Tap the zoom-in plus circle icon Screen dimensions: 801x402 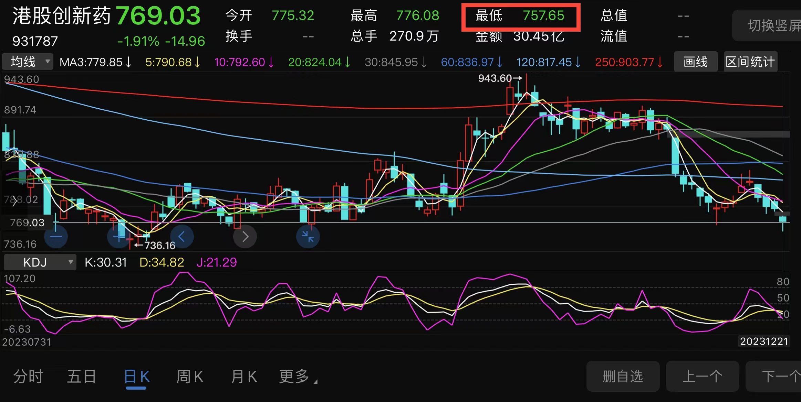coord(119,237)
